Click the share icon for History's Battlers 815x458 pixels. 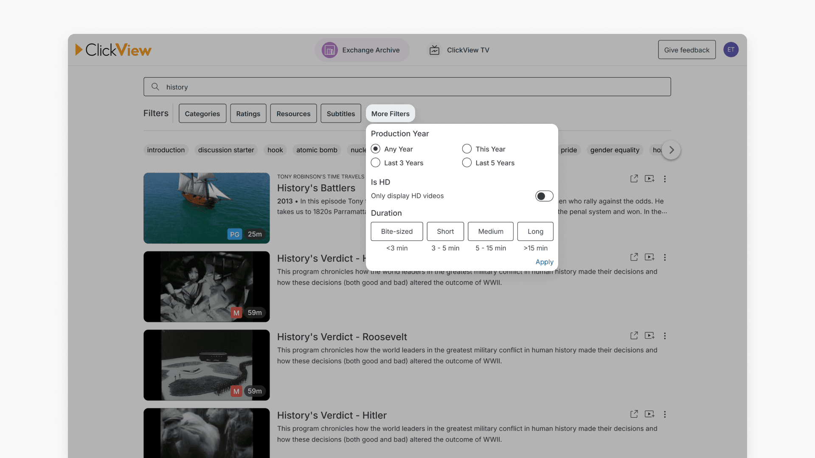coord(634,179)
